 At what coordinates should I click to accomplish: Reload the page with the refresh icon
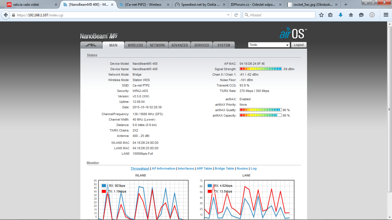236,15
